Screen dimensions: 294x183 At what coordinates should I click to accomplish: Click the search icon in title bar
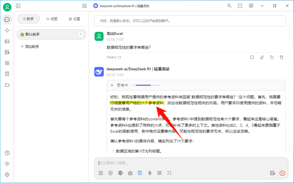pos(229,6)
